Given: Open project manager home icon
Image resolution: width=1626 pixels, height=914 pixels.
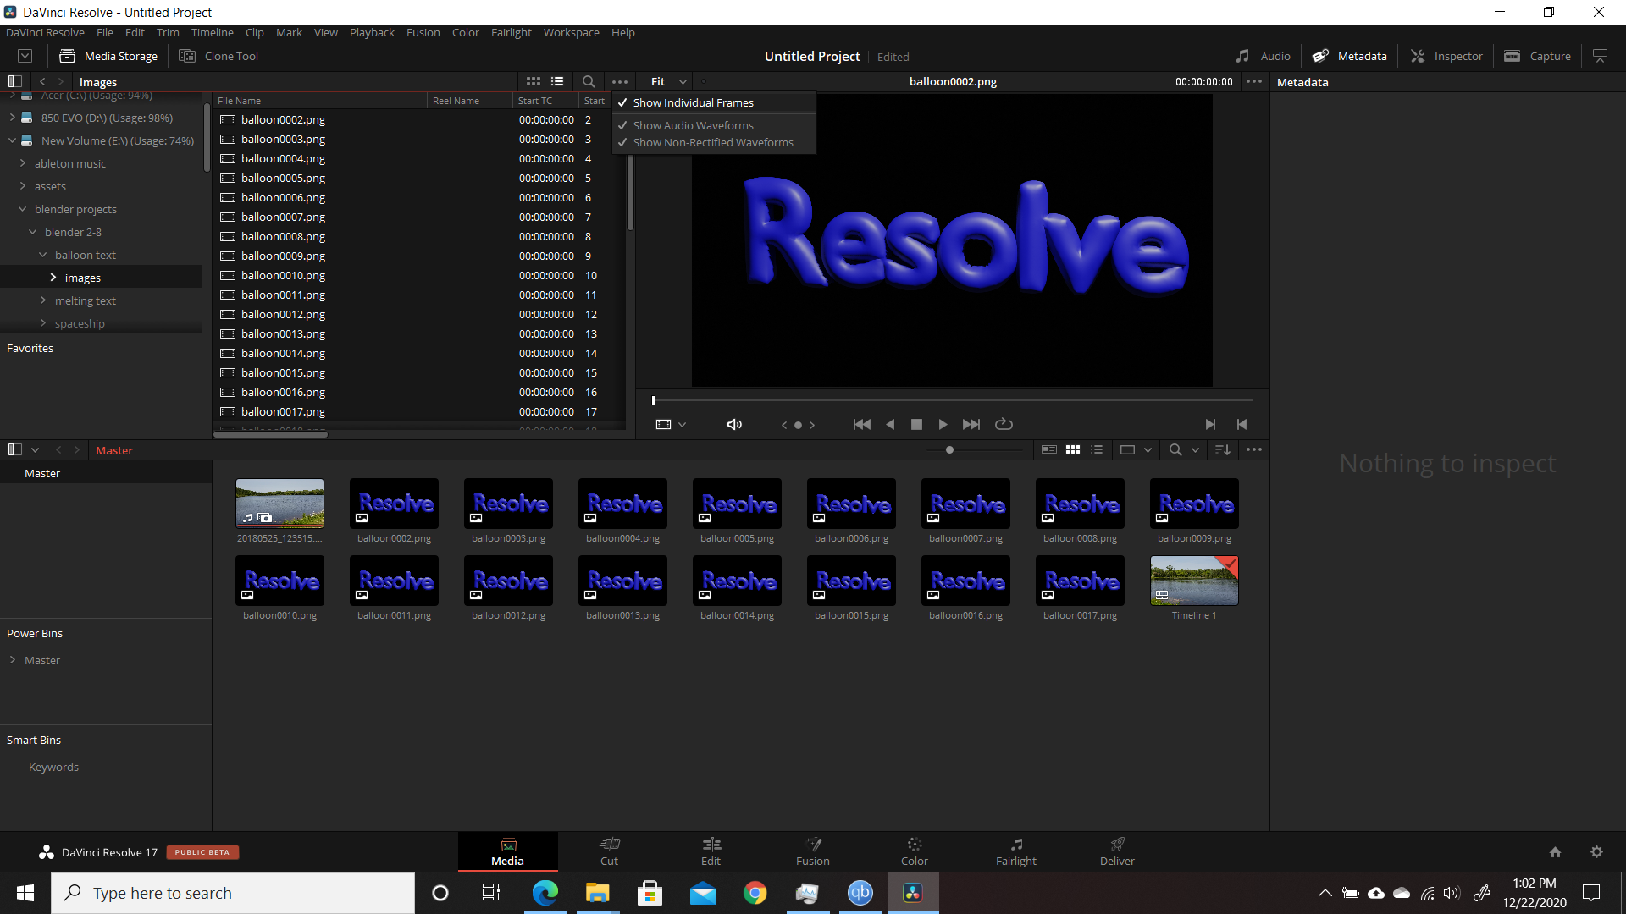Looking at the screenshot, I should [1555, 852].
